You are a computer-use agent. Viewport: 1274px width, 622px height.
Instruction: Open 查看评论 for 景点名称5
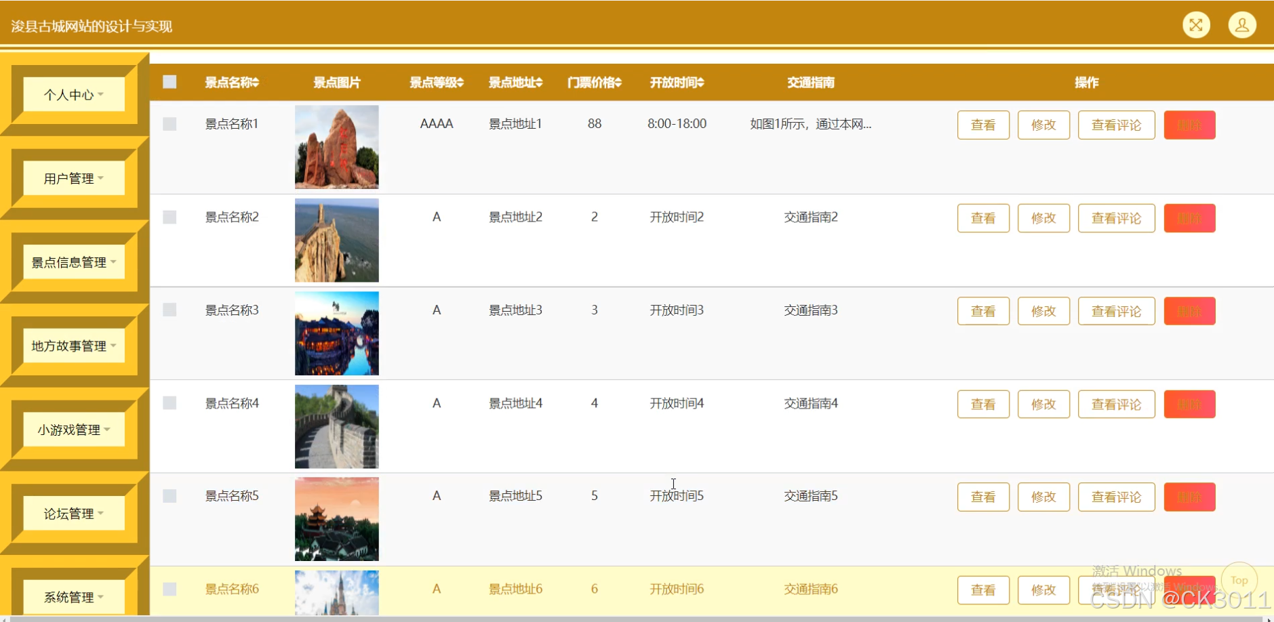point(1116,497)
